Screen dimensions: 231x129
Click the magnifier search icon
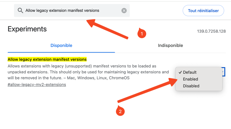click(x=20, y=11)
